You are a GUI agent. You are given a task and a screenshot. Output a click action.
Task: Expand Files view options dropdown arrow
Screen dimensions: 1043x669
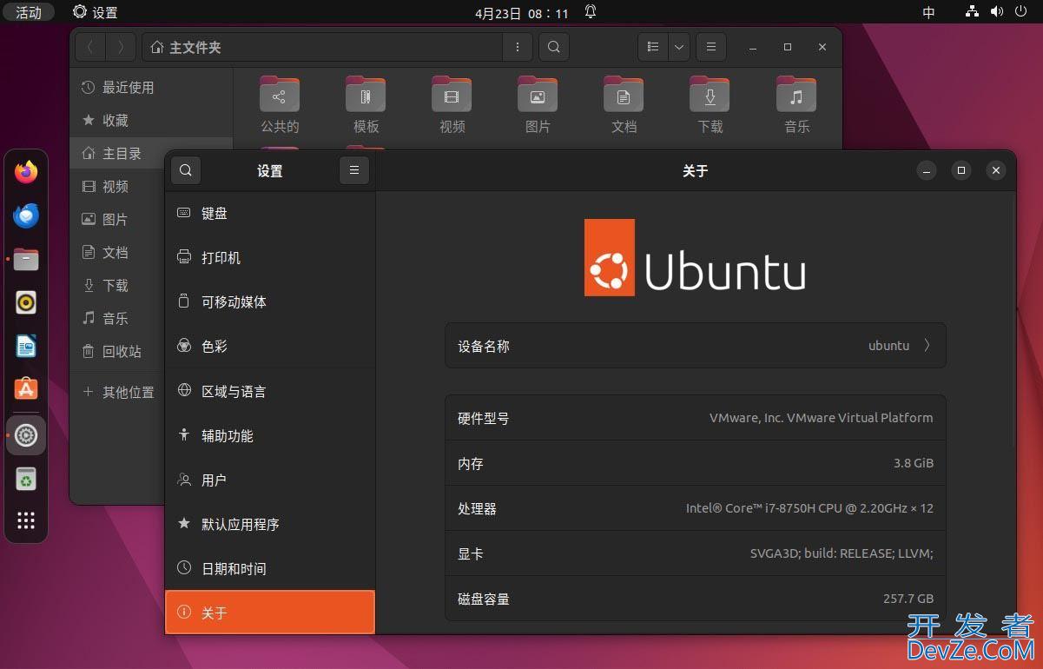pyautogui.click(x=678, y=47)
